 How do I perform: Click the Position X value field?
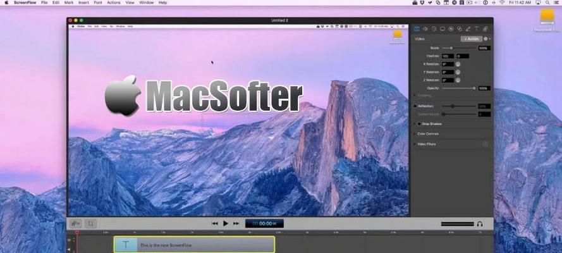coord(448,56)
